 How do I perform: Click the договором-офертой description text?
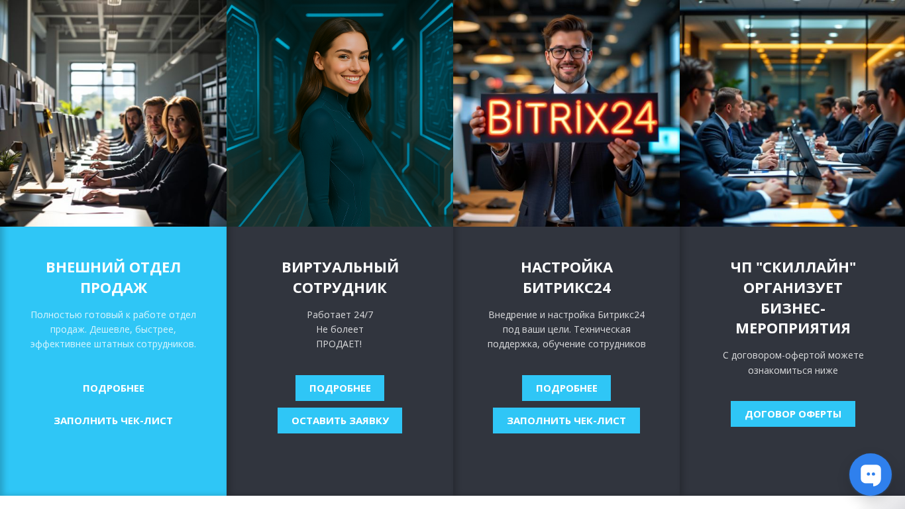click(x=793, y=363)
